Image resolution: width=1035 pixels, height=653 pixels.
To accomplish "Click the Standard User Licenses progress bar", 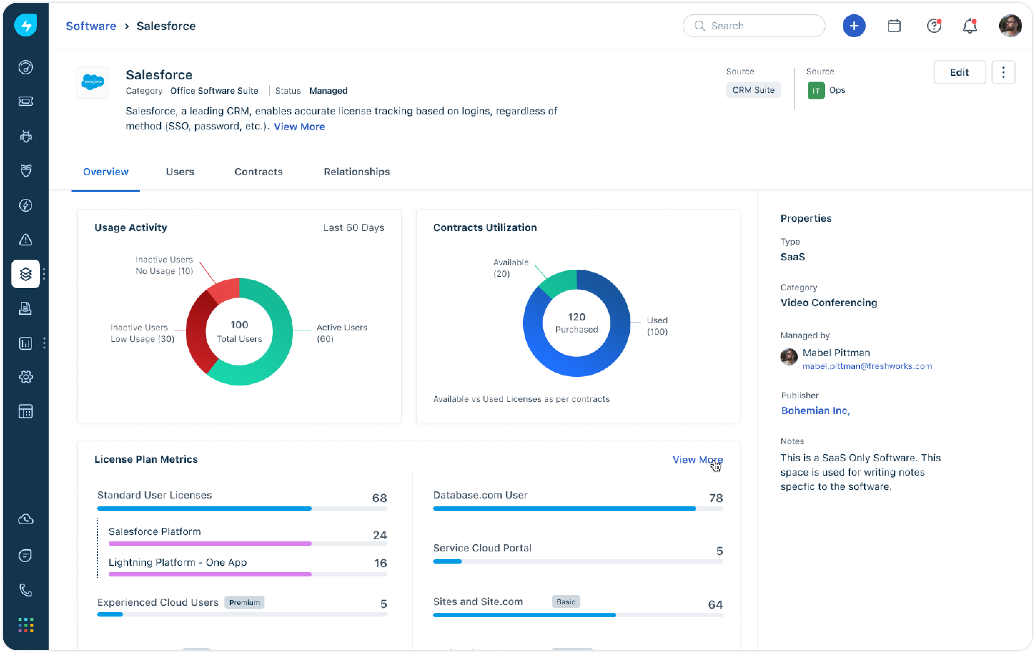I will click(x=242, y=509).
